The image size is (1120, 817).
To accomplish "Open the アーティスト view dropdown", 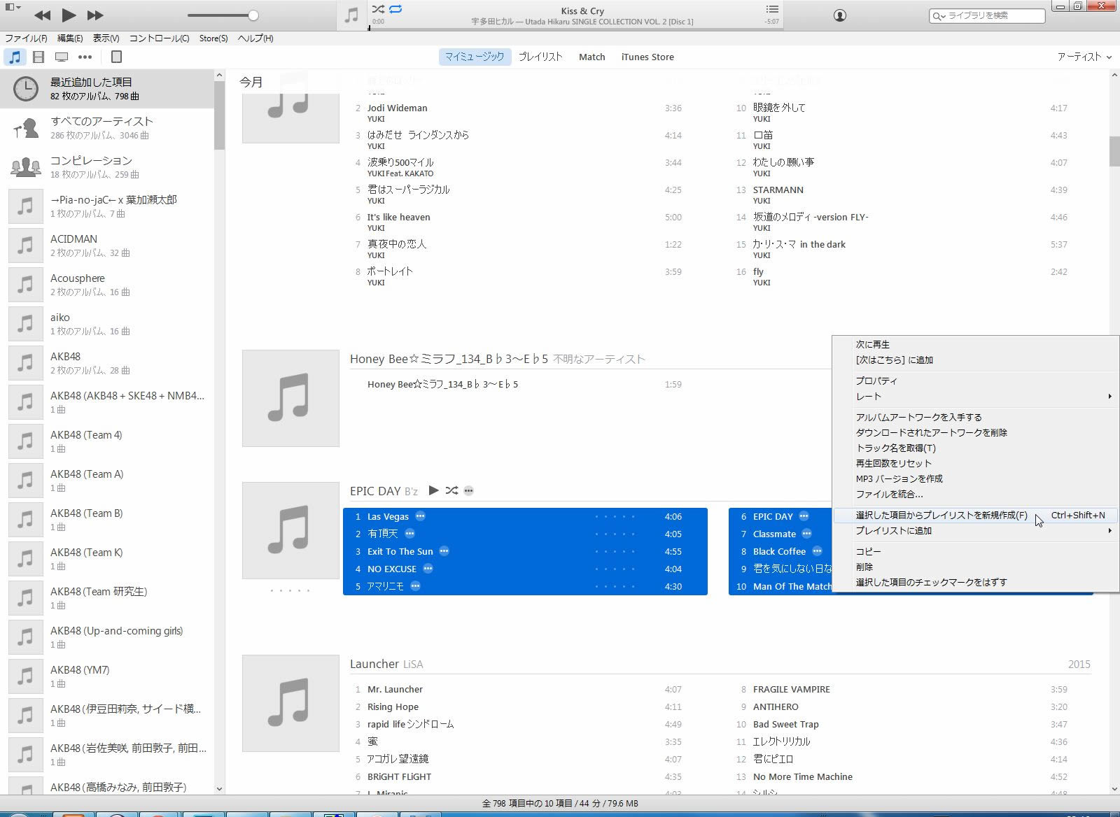I will [x=1084, y=57].
